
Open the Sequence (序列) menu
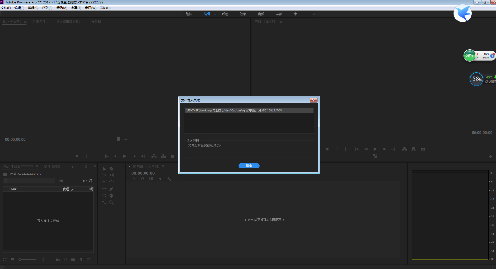47,8
